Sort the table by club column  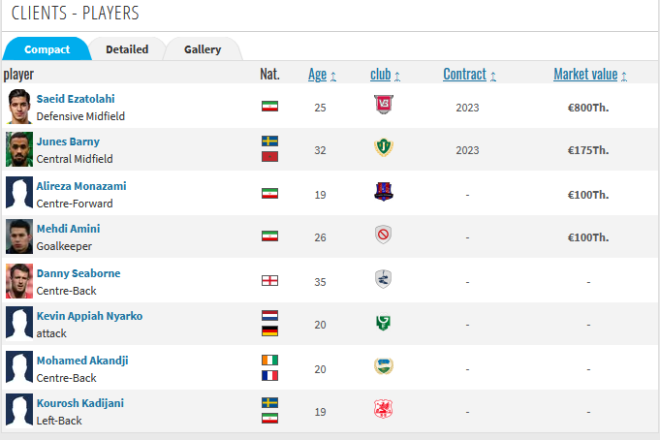(381, 75)
